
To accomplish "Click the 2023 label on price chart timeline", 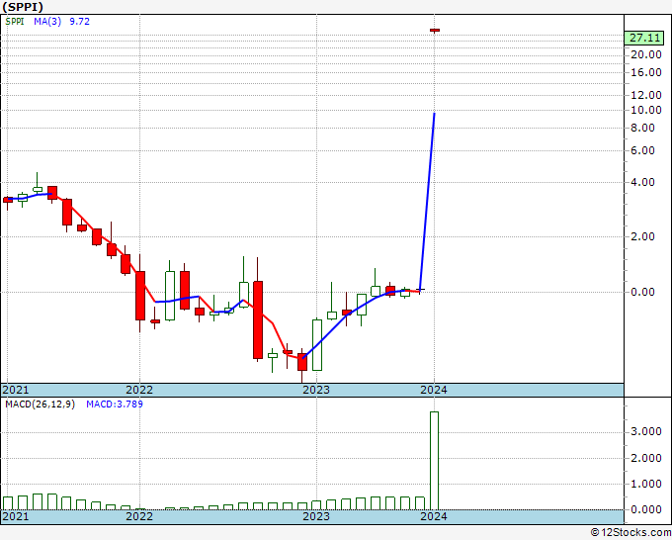I will pos(316,390).
